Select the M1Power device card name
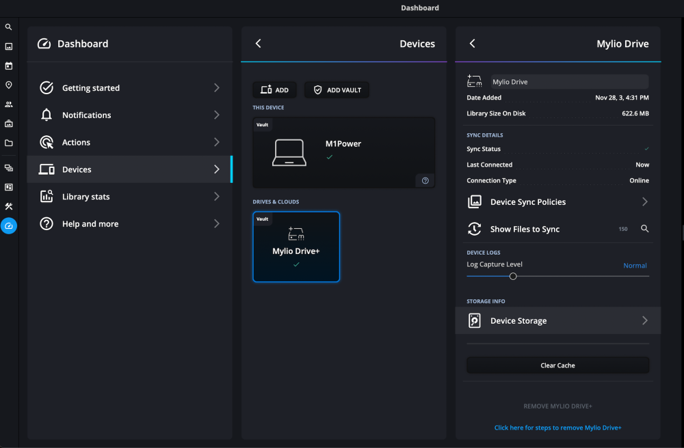The height and width of the screenshot is (448, 684). (x=343, y=143)
